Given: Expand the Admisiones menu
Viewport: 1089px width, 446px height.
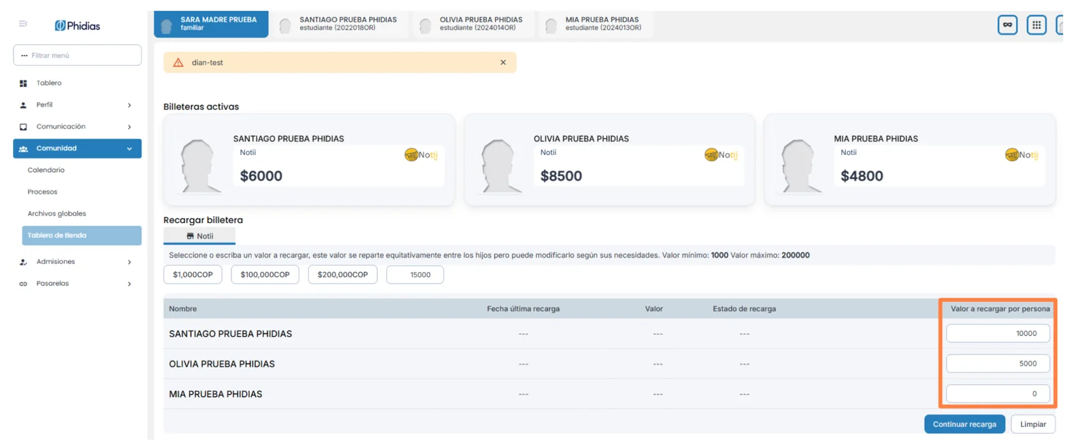Looking at the screenshot, I should click(x=77, y=262).
